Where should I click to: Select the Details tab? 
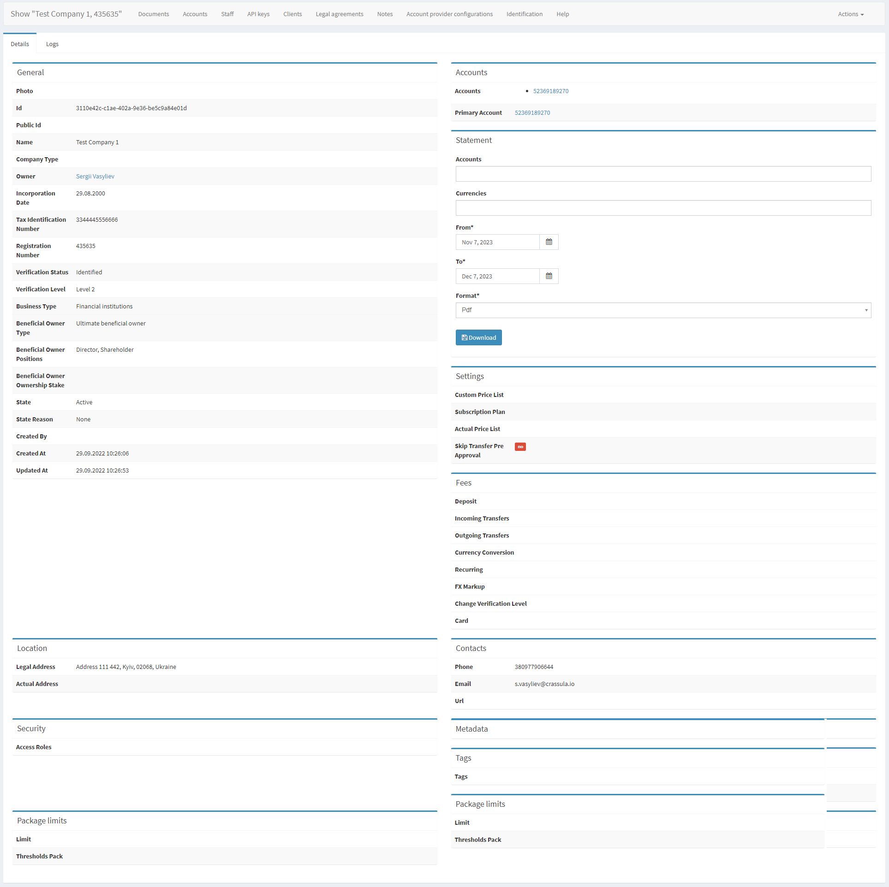pyautogui.click(x=20, y=44)
